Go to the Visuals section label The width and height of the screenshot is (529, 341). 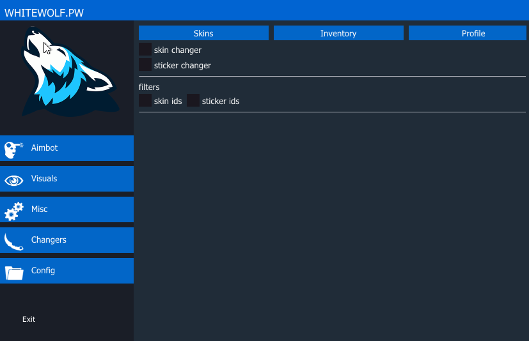tap(44, 179)
